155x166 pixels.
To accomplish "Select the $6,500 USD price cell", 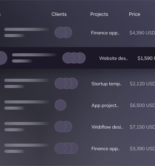I will 142,105.
